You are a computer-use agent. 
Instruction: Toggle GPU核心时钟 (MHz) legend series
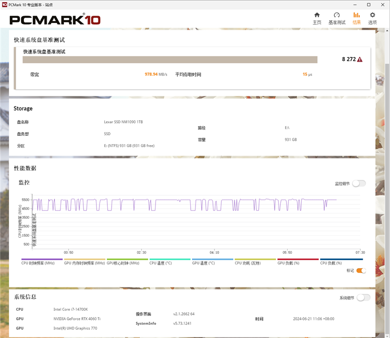click(x=127, y=262)
